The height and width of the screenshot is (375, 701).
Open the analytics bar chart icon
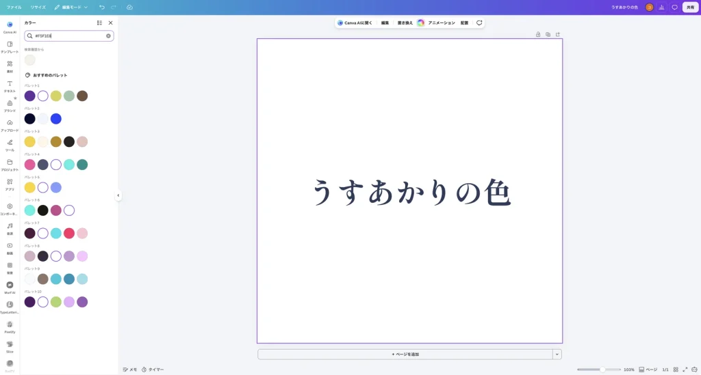tap(662, 7)
